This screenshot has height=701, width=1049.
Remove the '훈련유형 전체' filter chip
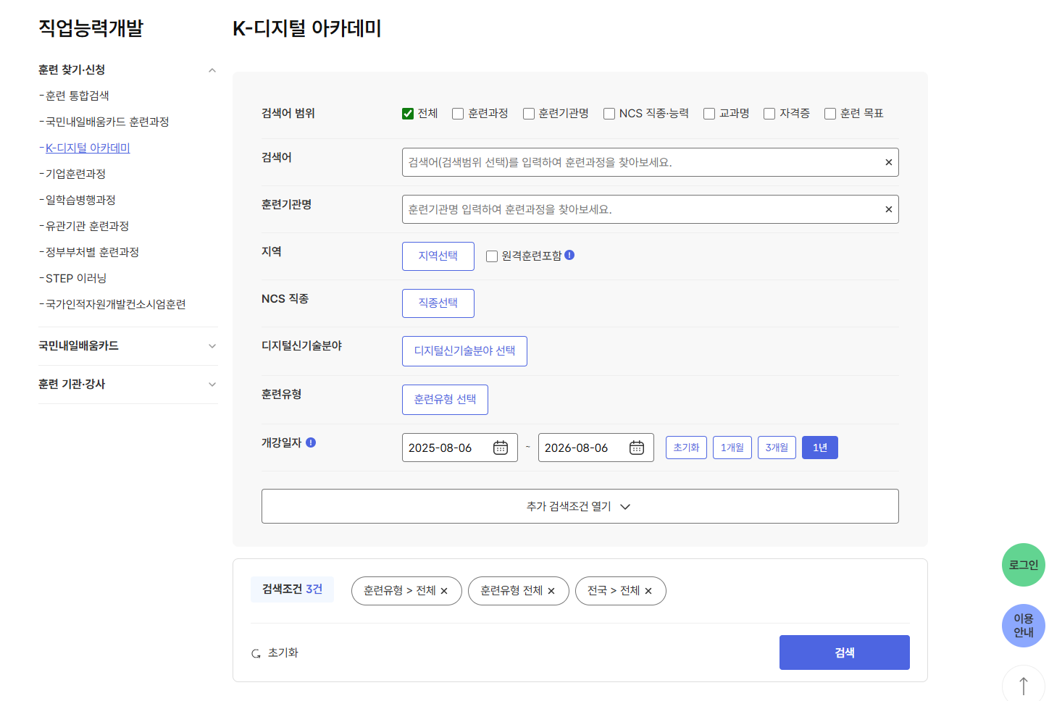[551, 591]
